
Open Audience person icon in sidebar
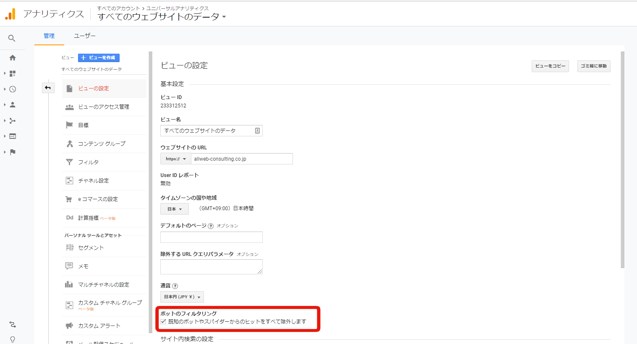pos(13,105)
